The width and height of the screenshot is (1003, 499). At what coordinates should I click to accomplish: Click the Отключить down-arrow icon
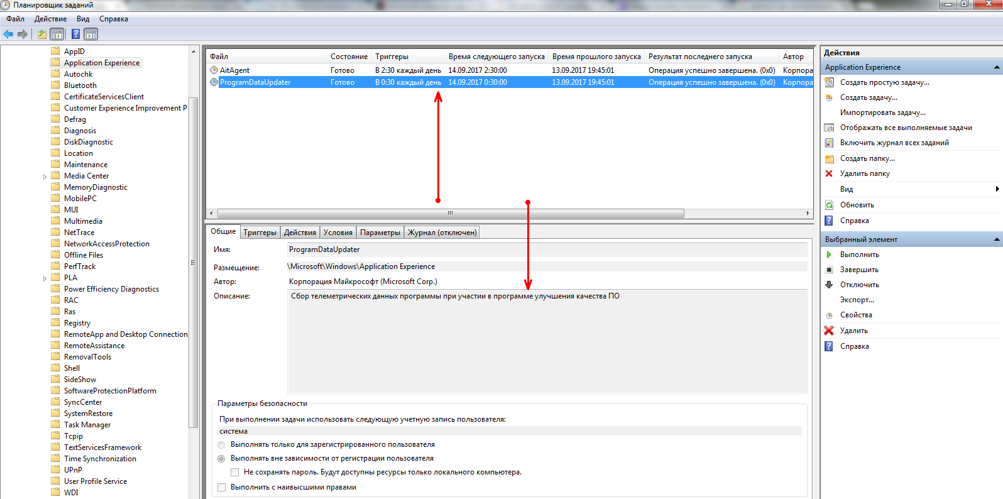pos(829,285)
